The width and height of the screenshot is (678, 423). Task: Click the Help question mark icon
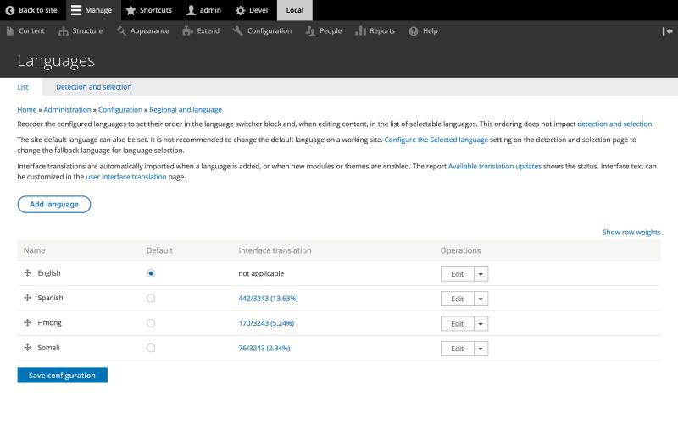coord(414,31)
